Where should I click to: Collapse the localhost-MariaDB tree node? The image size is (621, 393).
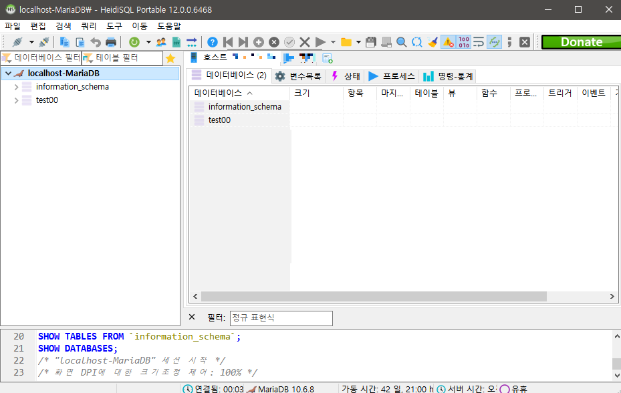point(8,74)
